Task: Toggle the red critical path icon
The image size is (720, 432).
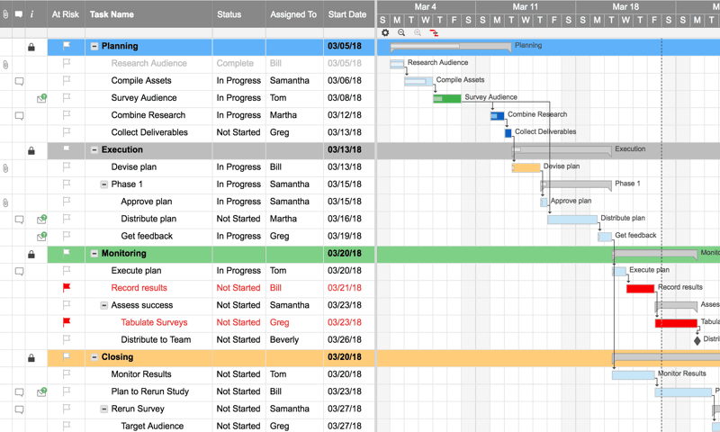Action: (434, 33)
